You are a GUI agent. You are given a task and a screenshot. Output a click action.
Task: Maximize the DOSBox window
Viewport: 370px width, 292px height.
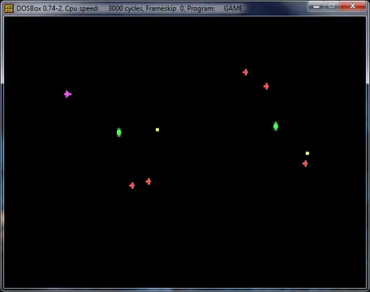332,6
